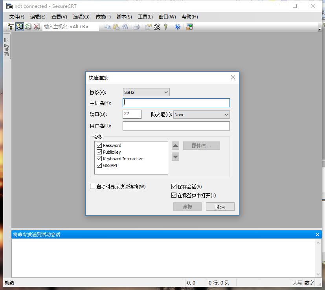Viewport: 325px width, 290px height.
Task: Enable 启动时显示快速连接 checkbox
Action: 92,187
